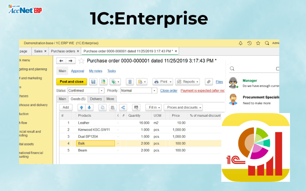Open favorites star in title bar
Viewport: 306px width, 191px height.
click(x=258, y=43)
